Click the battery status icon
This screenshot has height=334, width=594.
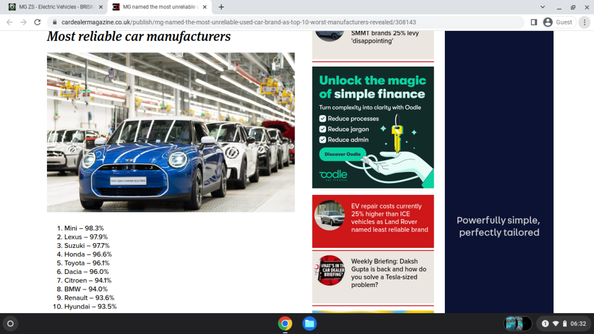[564, 324]
